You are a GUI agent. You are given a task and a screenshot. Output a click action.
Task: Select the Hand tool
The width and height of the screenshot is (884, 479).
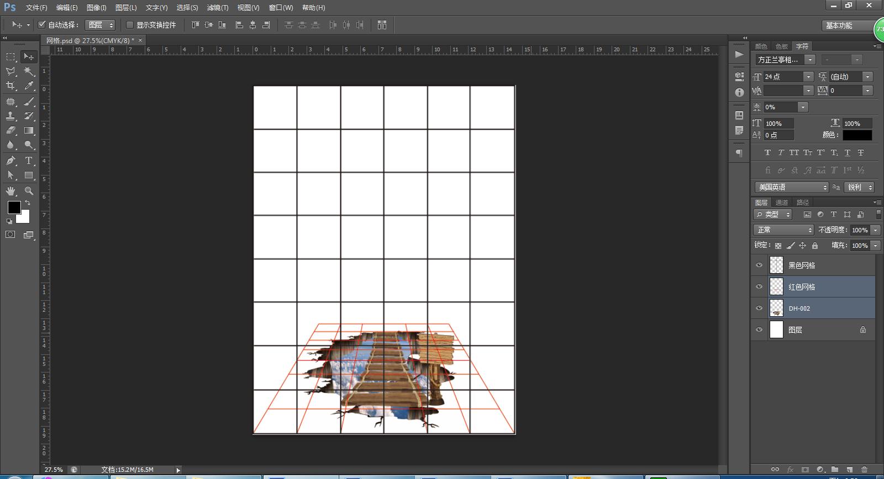click(x=10, y=191)
